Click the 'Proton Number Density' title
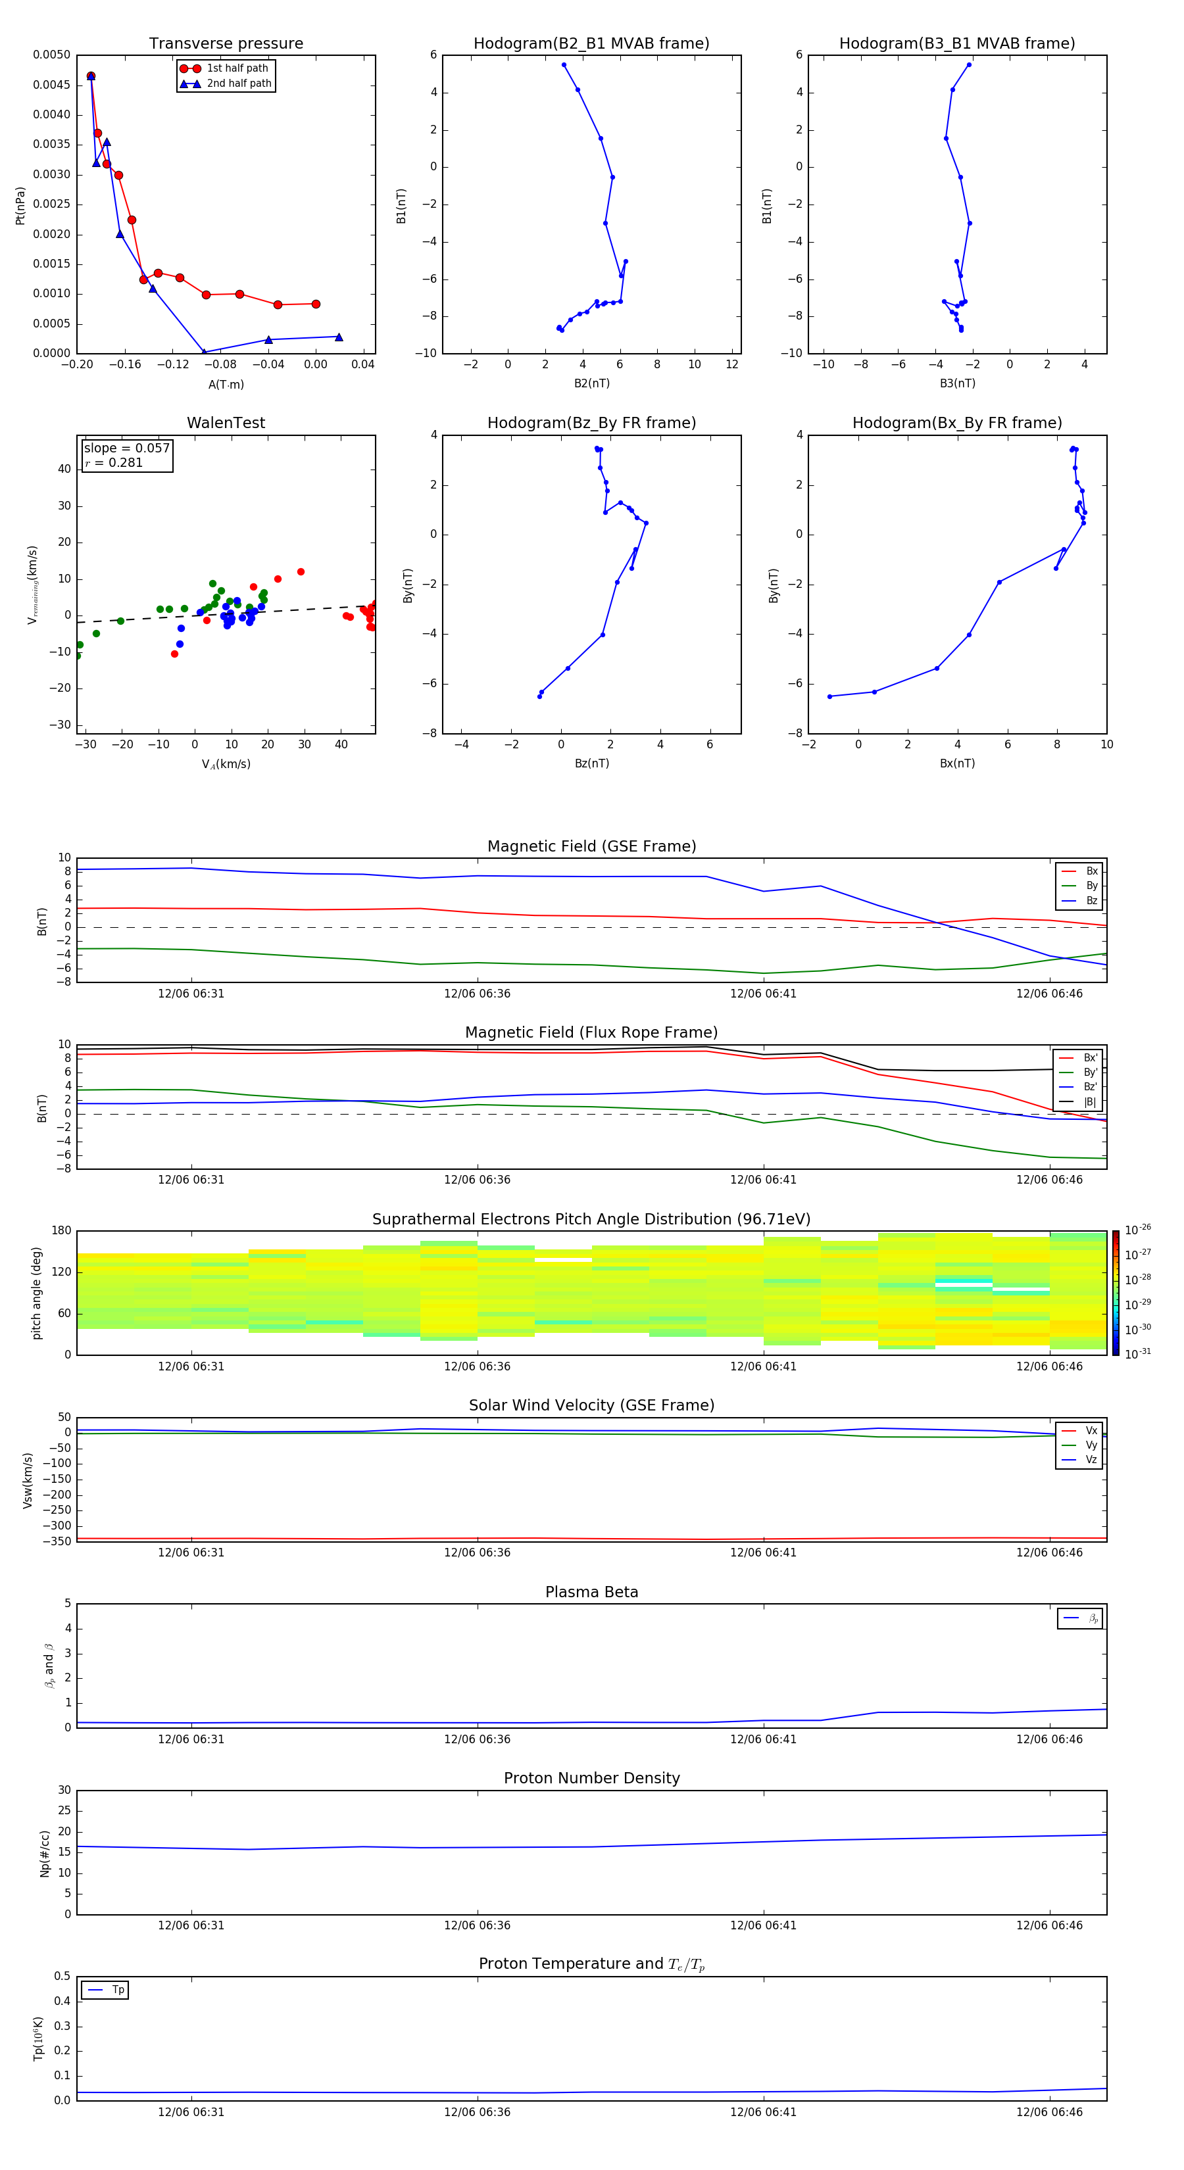This screenshot has height=2170, width=1184. (x=591, y=1778)
